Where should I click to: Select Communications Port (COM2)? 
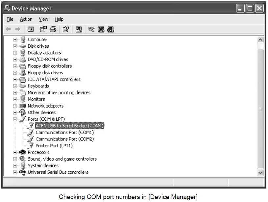(65, 139)
